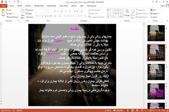The image size is (169, 112).
Task: Click Sign in link
Action: (163, 6)
